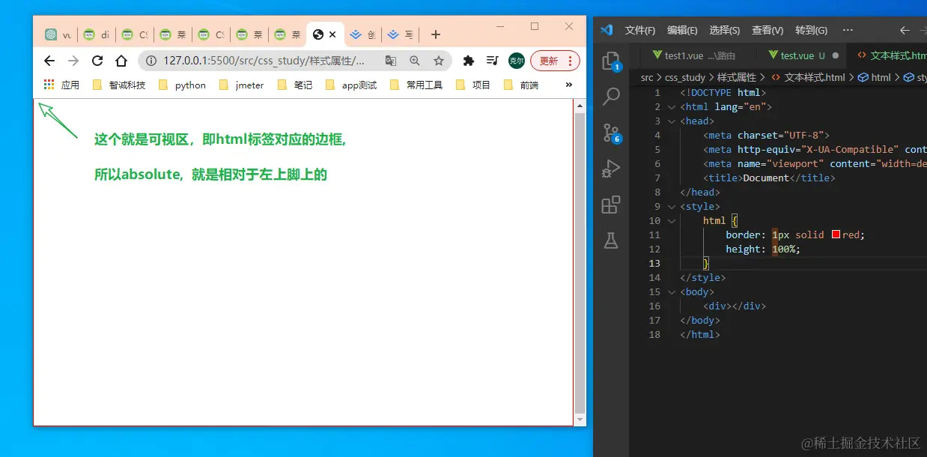Open 转到(G) menu in VS Code

coord(811,30)
